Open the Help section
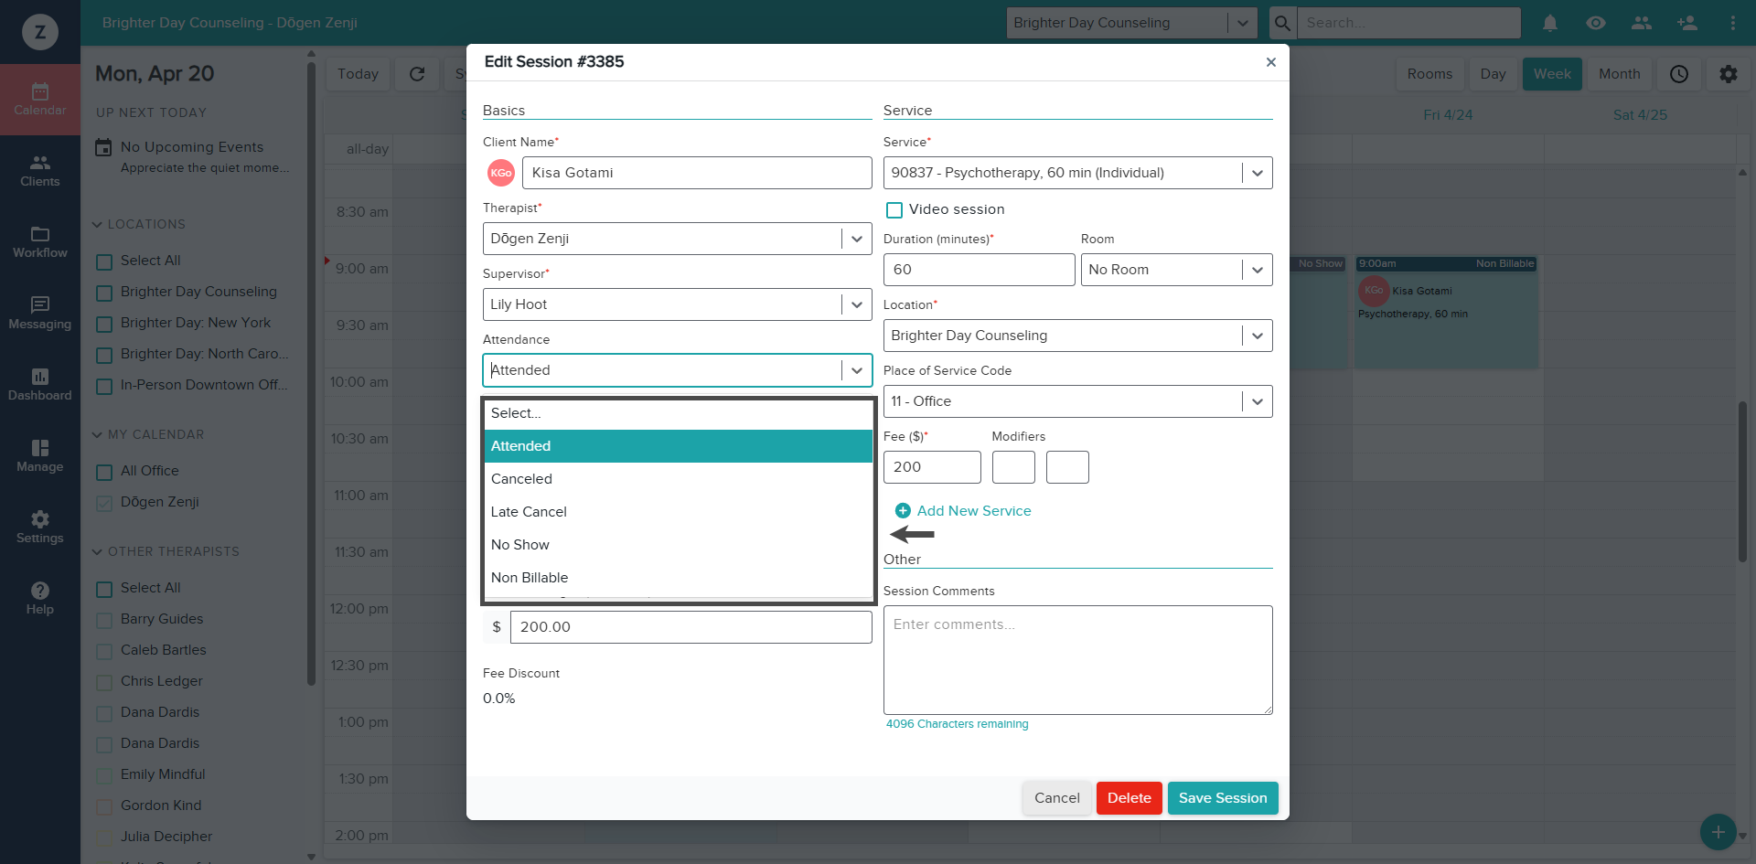This screenshot has height=864, width=1756. tap(40, 599)
